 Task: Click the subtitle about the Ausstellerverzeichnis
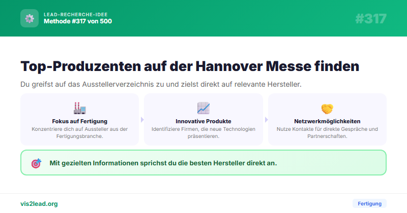(161, 84)
